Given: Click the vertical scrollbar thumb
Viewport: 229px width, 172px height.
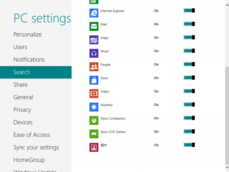Looking at the screenshot, I should pos(227,115).
